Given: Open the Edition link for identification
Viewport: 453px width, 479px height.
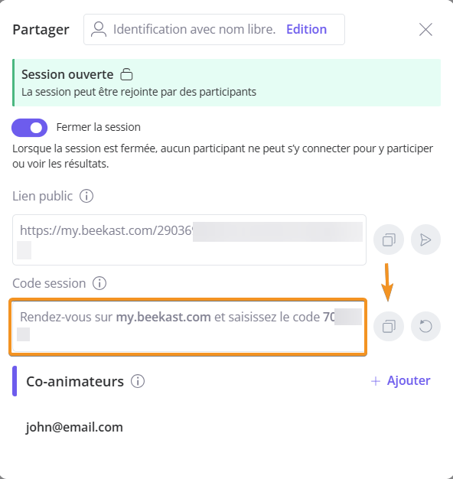Looking at the screenshot, I should tap(306, 29).
